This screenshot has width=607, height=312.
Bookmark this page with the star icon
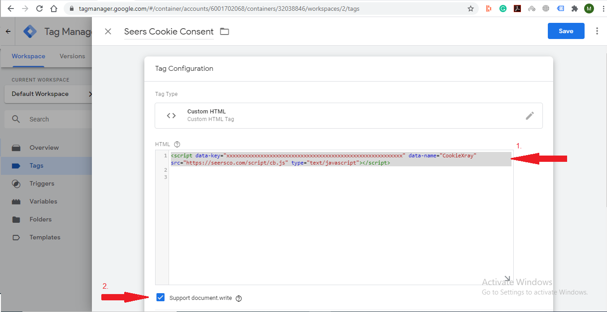(x=471, y=9)
